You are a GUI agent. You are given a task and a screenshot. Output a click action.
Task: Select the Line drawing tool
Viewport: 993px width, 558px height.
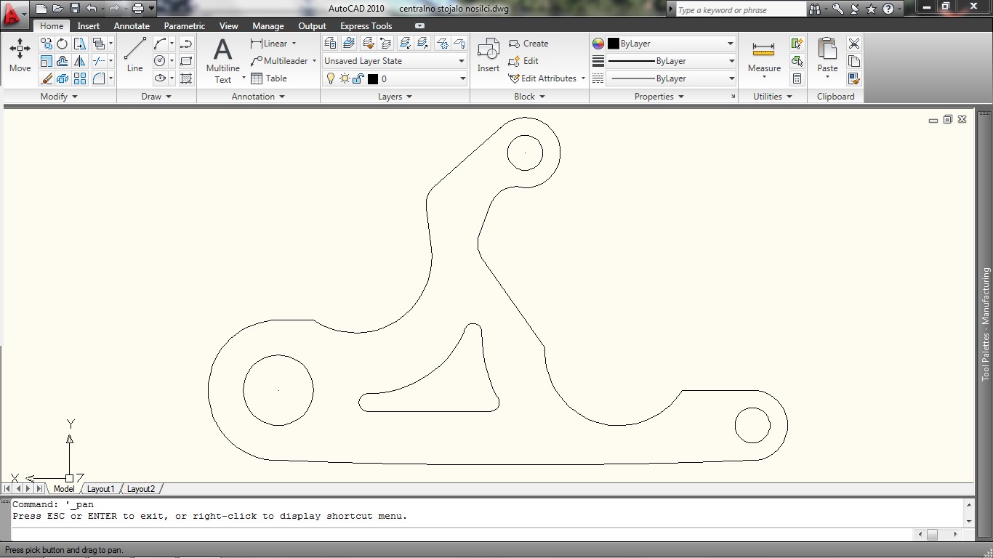click(x=134, y=55)
